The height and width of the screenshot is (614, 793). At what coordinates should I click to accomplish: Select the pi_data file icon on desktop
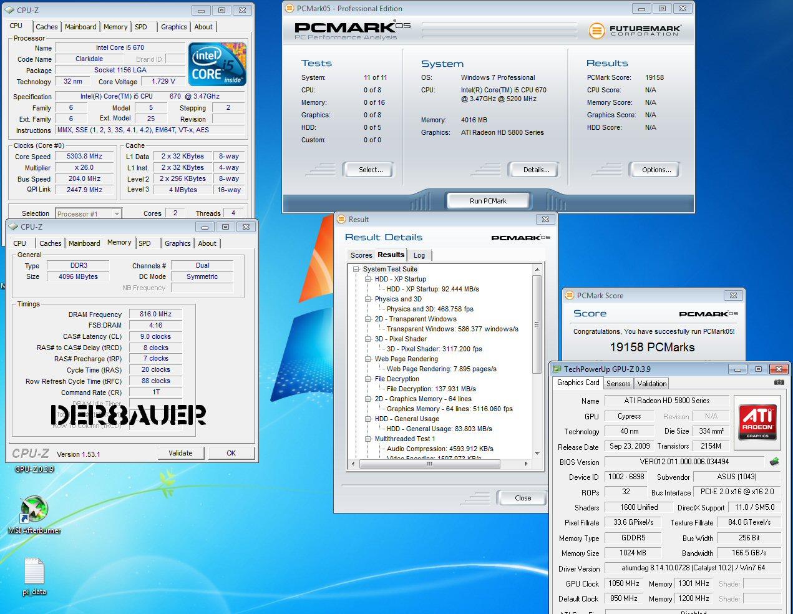34,577
